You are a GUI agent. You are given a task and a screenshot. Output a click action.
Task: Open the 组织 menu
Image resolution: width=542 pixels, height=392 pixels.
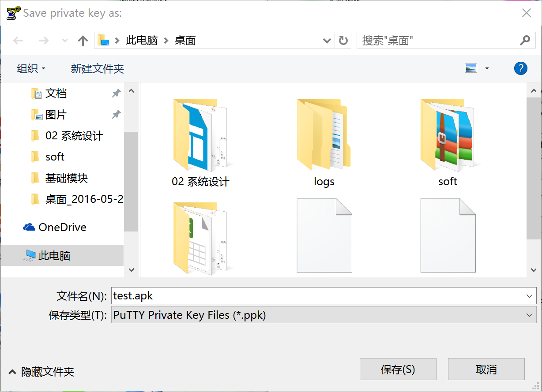(31, 68)
